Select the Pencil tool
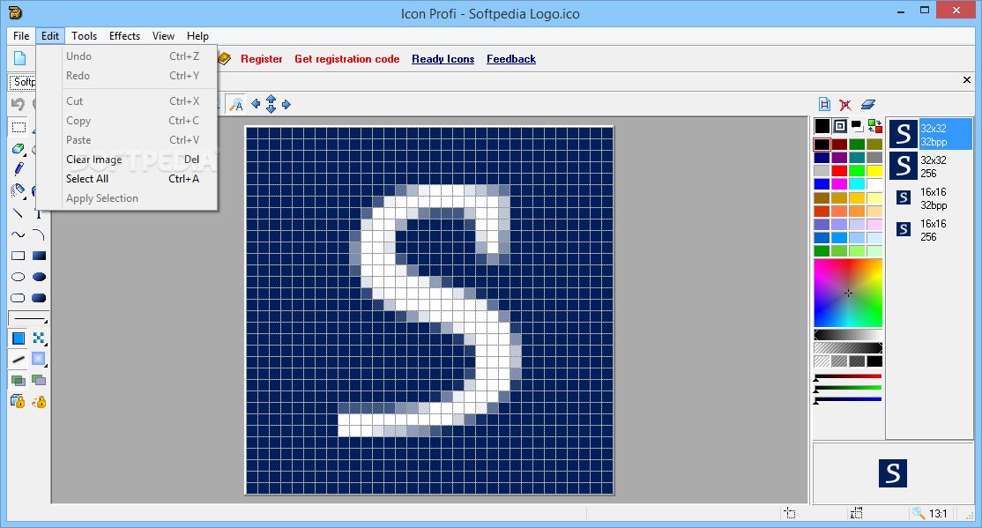The width and height of the screenshot is (982, 528). [19, 169]
